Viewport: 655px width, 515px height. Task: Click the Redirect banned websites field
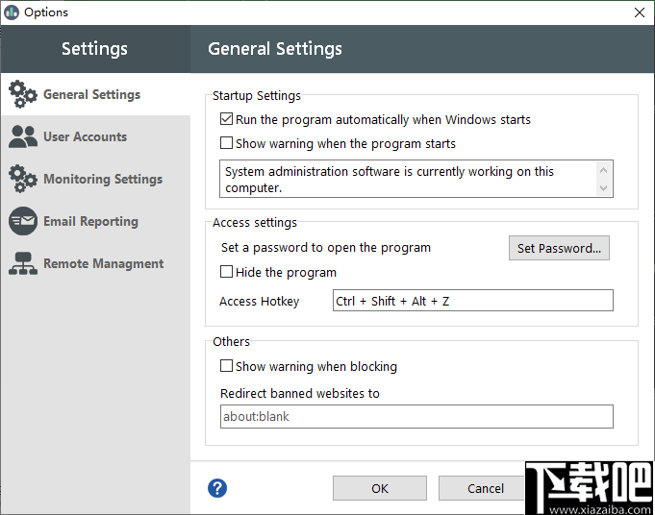[416, 416]
